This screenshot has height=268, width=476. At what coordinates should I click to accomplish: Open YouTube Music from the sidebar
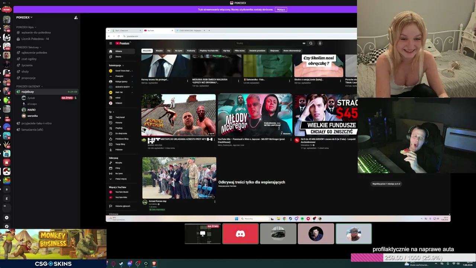pos(121,192)
